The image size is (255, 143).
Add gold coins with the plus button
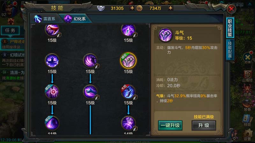(x=171, y=8)
